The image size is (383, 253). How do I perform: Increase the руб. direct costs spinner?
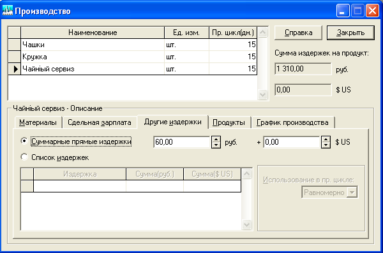pyautogui.click(x=216, y=139)
